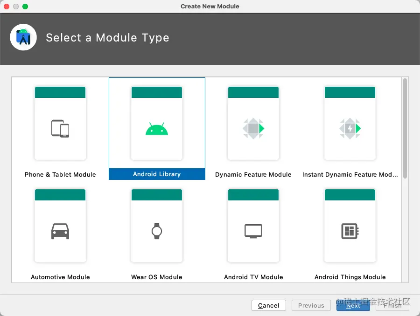Choose the Instant Dynamic Feature Module lightning icon
Image resolution: width=420 pixels, height=316 pixels.
pyautogui.click(x=350, y=129)
